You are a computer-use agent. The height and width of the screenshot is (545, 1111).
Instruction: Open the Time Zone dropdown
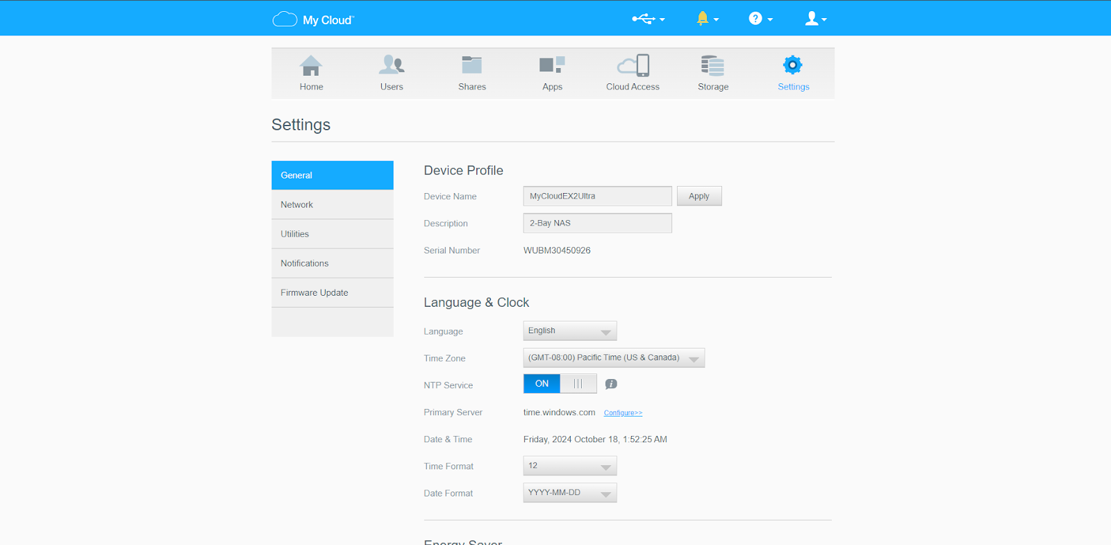tap(614, 358)
